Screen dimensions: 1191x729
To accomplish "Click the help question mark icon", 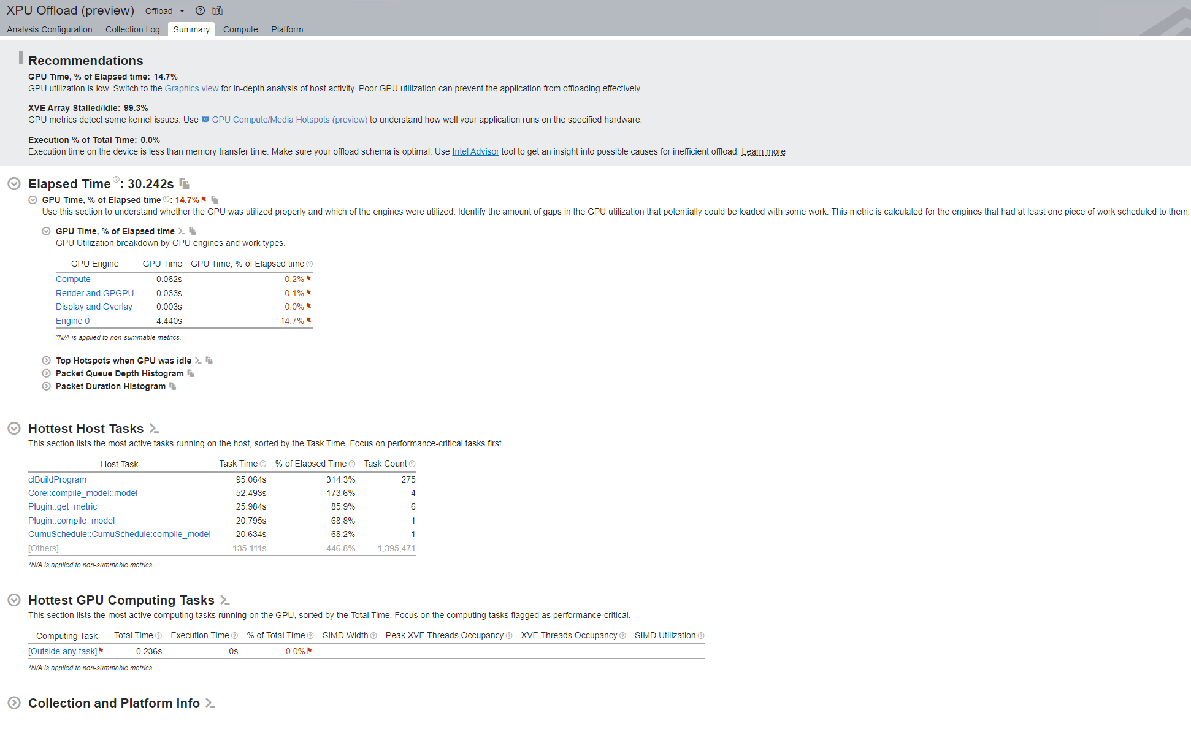I will [200, 10].
